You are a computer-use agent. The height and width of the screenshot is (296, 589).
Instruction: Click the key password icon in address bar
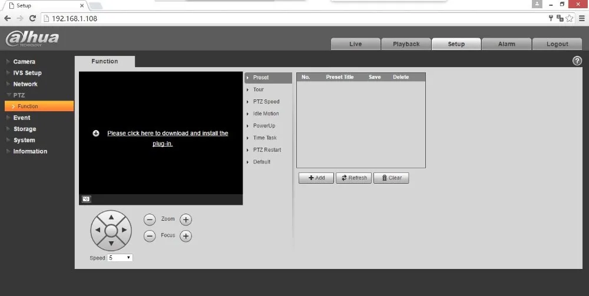551,18
